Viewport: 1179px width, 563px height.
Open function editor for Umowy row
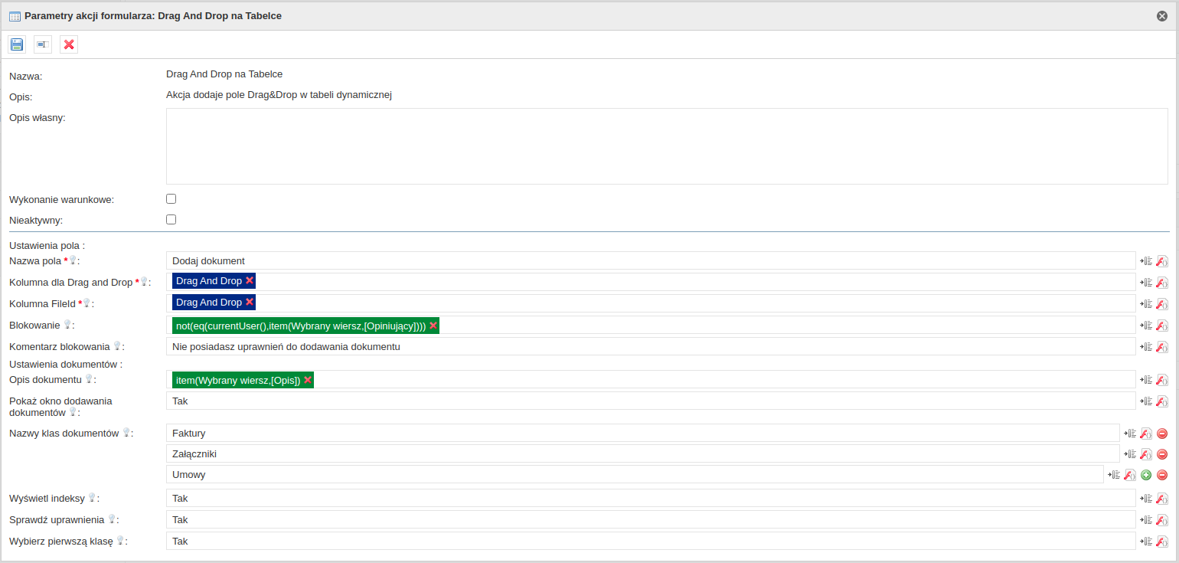pos(1130,474)
